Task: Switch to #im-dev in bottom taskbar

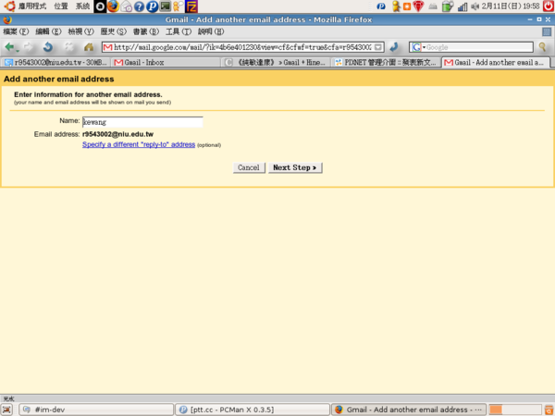Action: tap(96, 410)
